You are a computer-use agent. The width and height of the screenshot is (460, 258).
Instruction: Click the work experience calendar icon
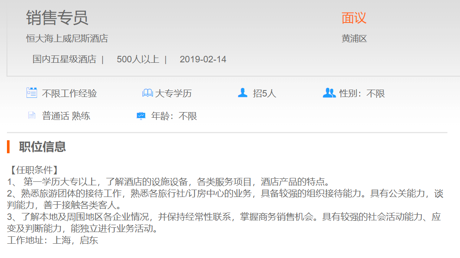pos(31,93)
